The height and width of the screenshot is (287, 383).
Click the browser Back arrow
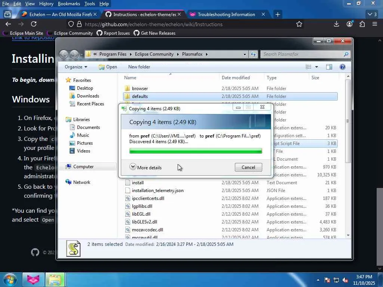[8, 24]
